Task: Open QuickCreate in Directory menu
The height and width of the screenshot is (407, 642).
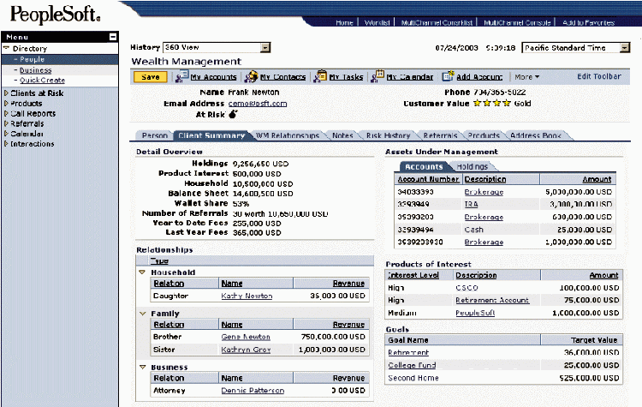Action: (x=42, y=81)
